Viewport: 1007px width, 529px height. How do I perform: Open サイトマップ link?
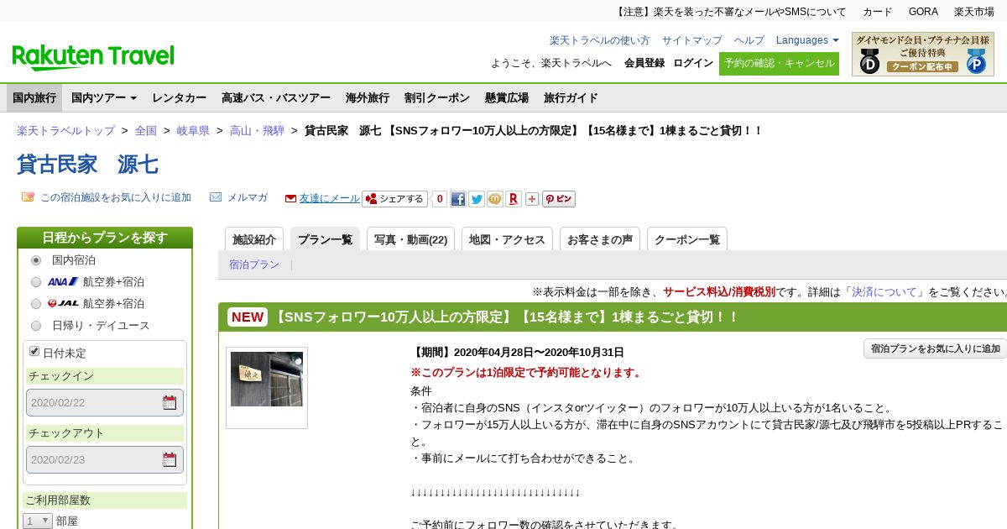click(692, 40)
